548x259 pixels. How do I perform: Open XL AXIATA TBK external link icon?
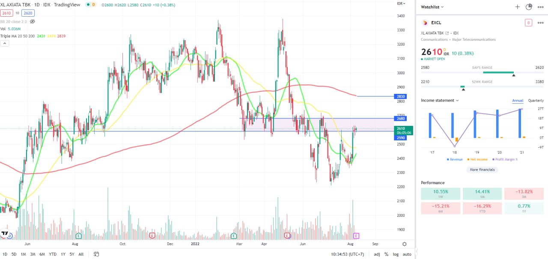447,33
